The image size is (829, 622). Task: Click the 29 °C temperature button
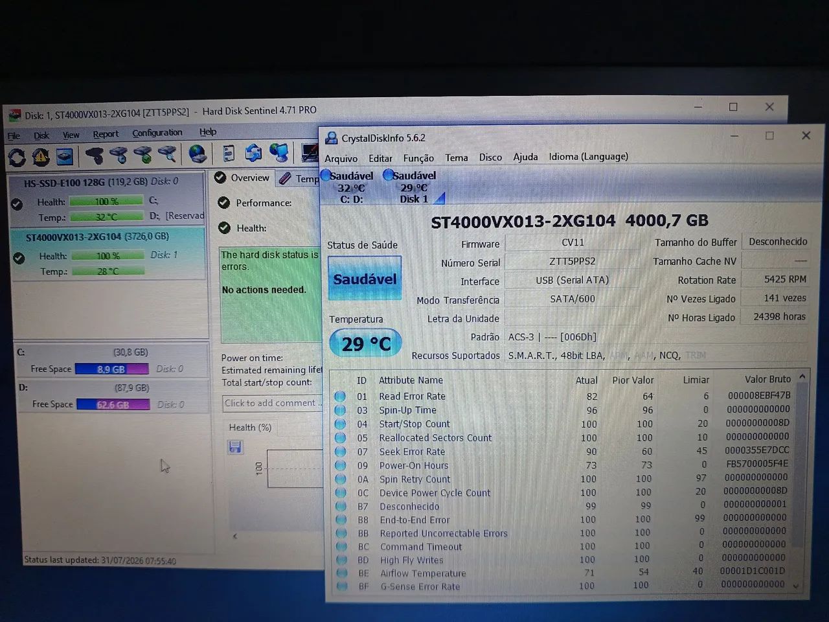[366, 343]
